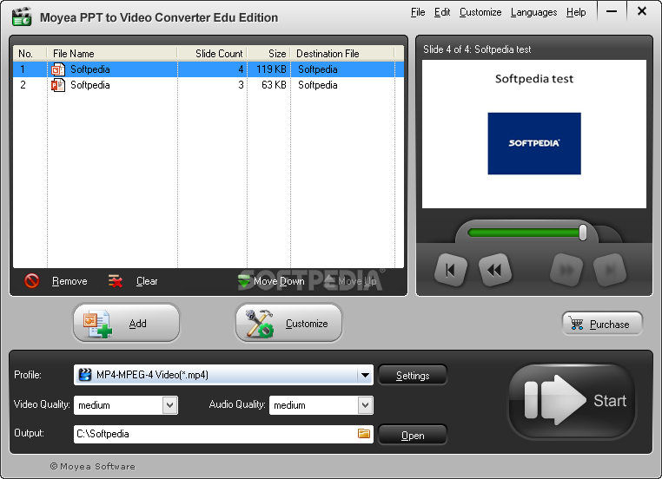662x479 pixels.
Task: Open the Help menu
Action: [576, 12]
